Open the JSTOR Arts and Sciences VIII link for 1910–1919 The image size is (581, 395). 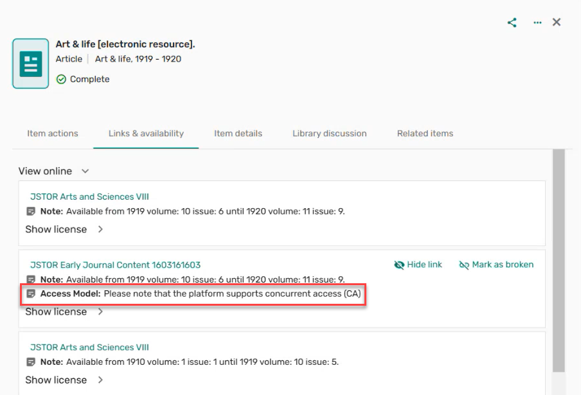tap(90, 347)
